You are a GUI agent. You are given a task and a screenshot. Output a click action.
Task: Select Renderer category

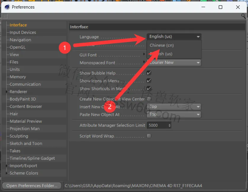(x=18, y=92)
